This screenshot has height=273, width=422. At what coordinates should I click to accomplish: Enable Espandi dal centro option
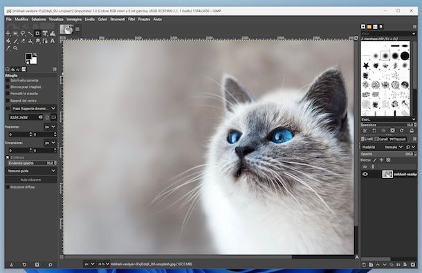8,100
